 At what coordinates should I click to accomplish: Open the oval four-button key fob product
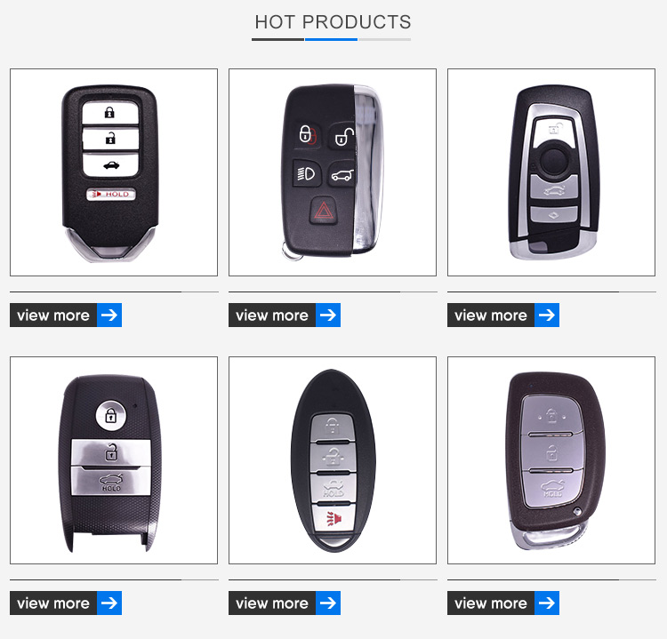coord(333,460)
